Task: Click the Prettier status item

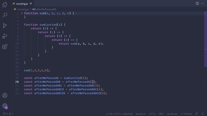Action: (x=186, y=114)
